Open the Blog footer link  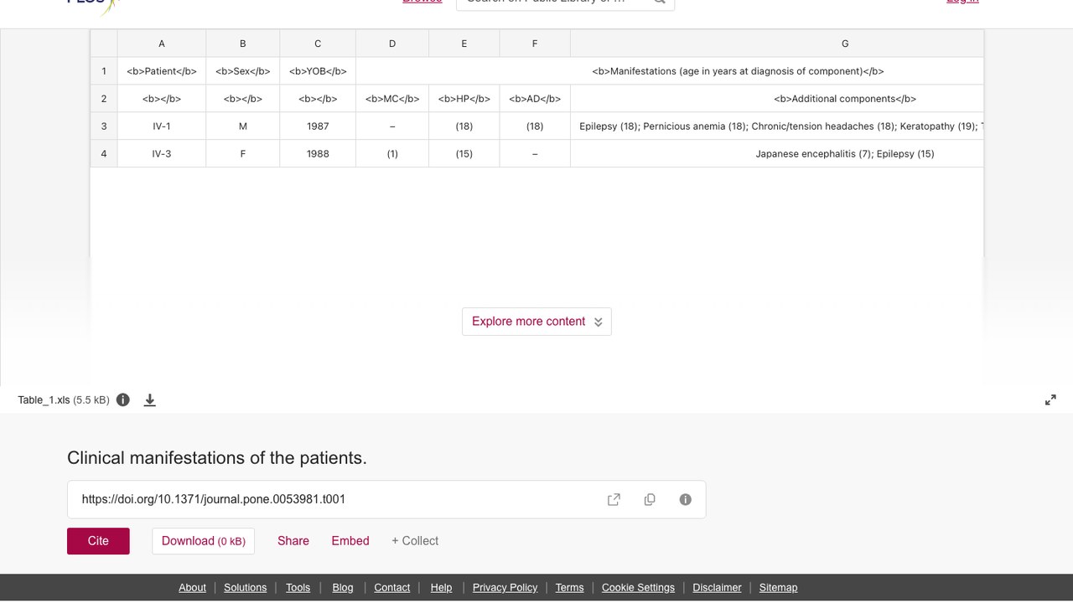pyautogui.click(x=343, y=587)
